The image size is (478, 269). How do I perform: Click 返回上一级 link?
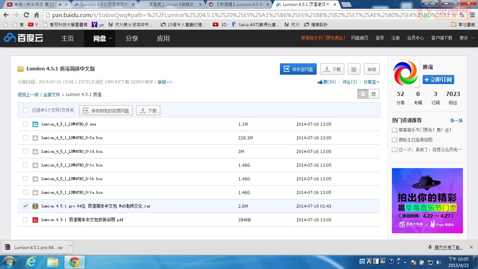pos(28,95)
